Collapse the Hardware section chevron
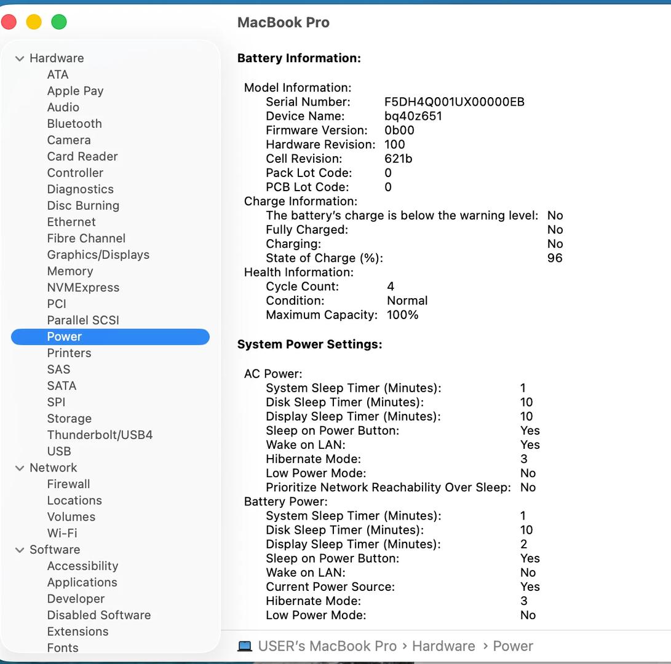 (x=20, y=58)
